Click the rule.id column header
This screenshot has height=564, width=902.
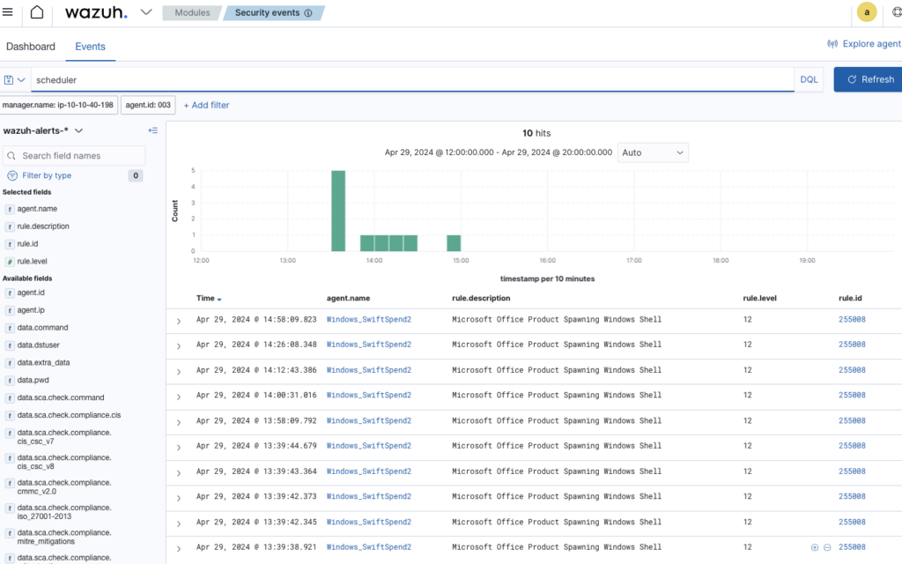pyautogui.click(x=850, y=298)
